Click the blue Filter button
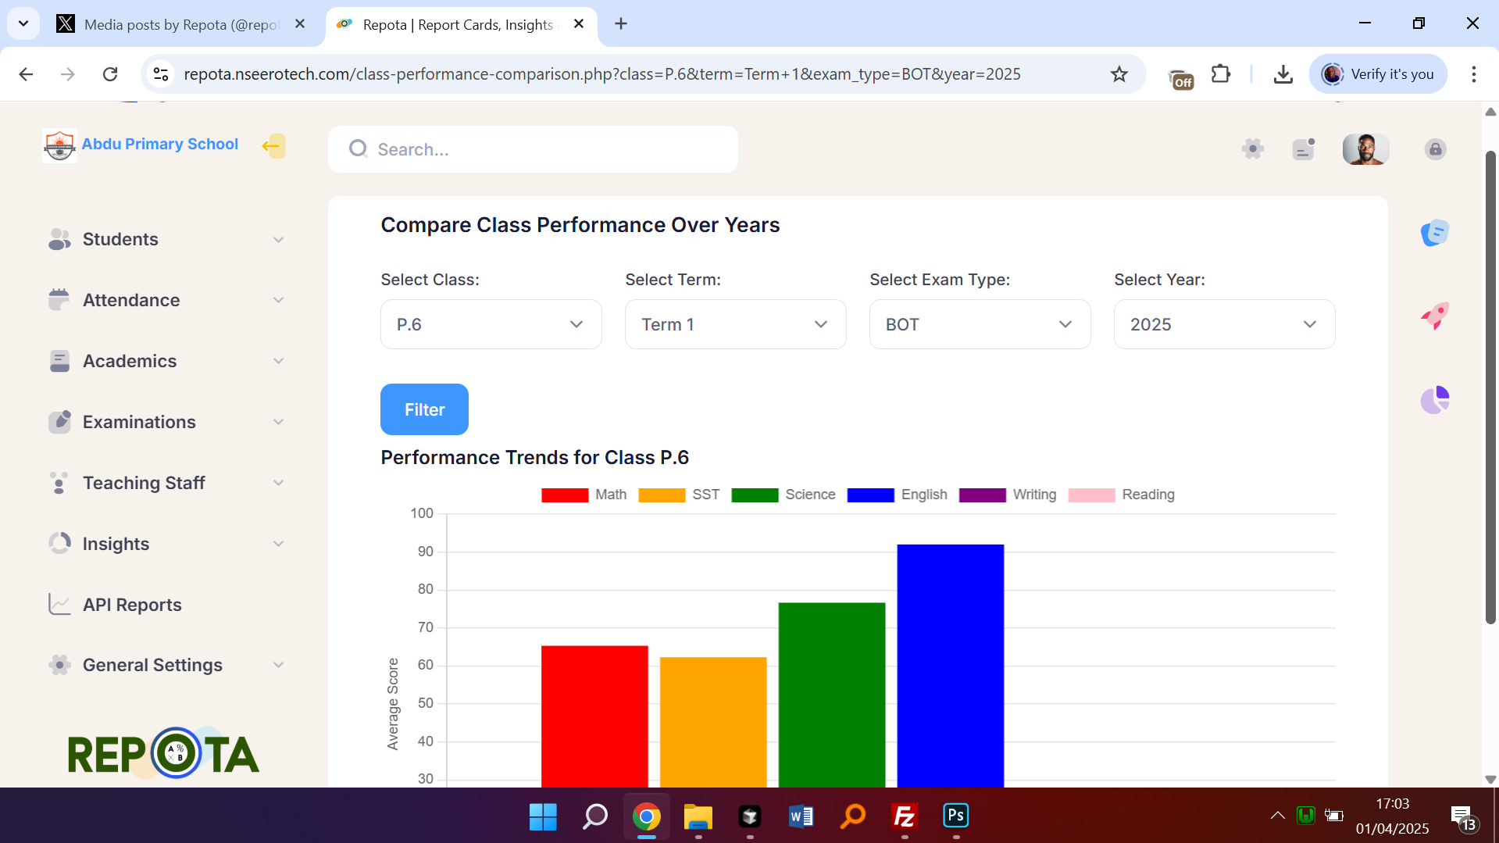Viewport: 1499px width, 843px height. point(424,409)
